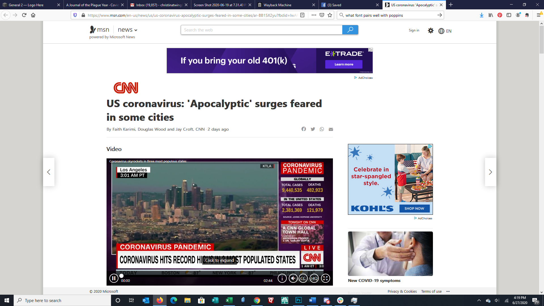Go to next article arrow
544x306 pixels.
click(x=490, y=172)
